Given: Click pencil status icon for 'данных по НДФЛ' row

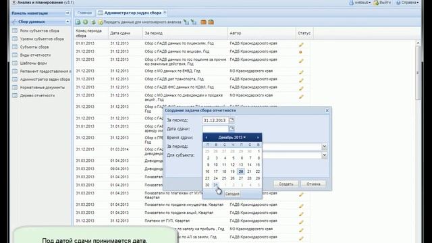Looking at the screenshot, I should coord(301,88).
